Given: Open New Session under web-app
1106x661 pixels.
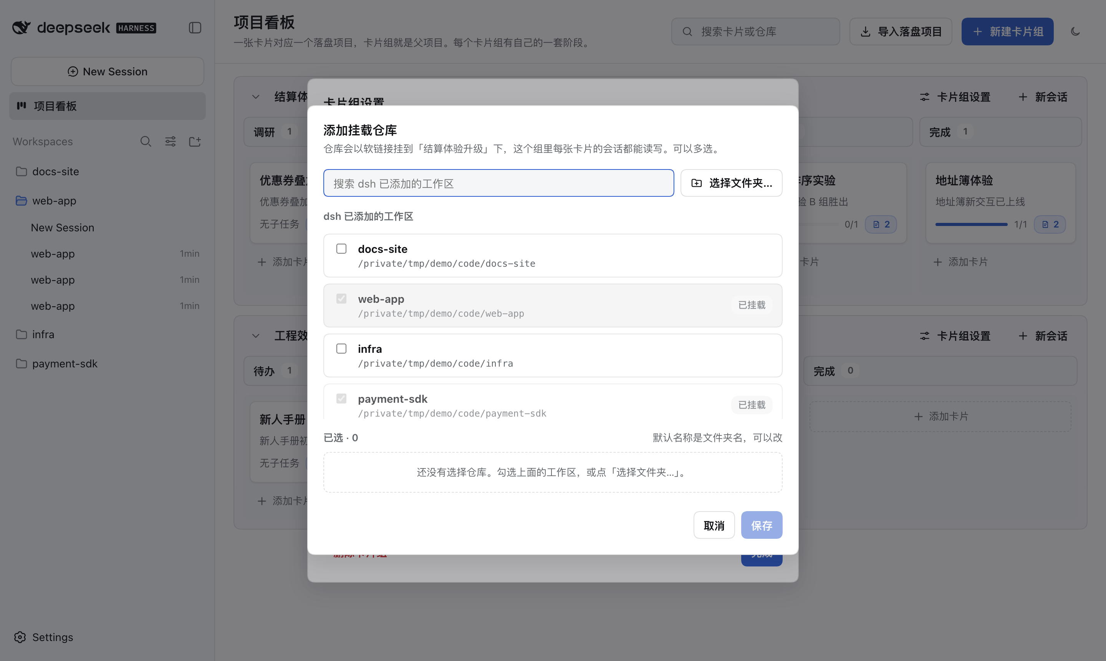Looking at the screenshot, I should pyautogui.click(x=107, y=228).
